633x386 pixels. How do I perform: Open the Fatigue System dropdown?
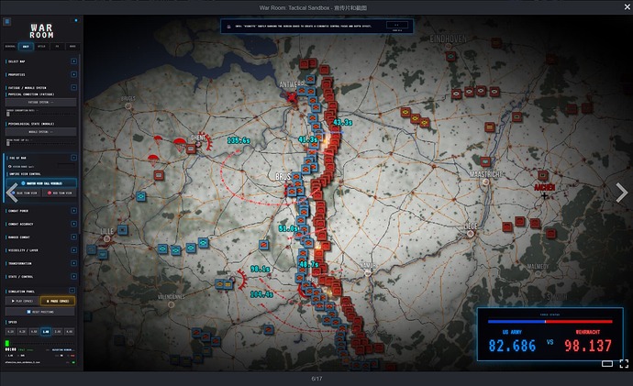[x=40, y=103]
